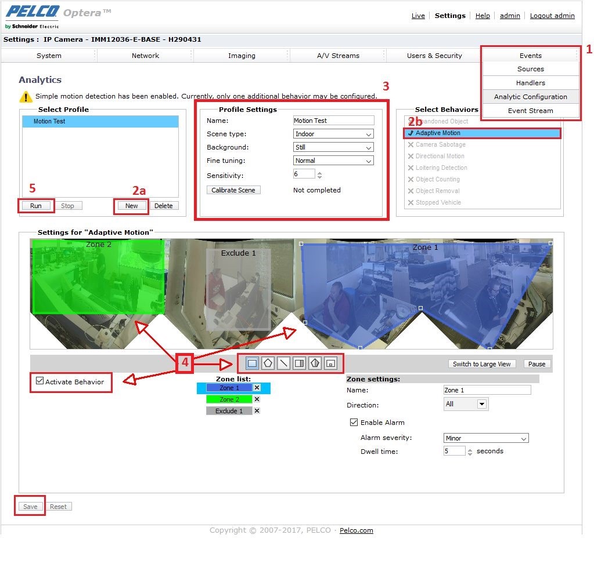Pause the video preview
Viewport: 594px width, 564px height.
tap(537, 364)
